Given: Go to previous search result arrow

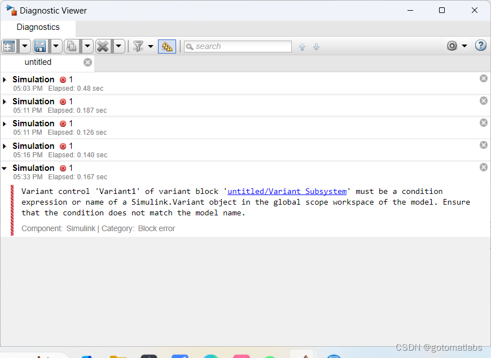Looking at the screenshot, I should click(x=302, y=47).
